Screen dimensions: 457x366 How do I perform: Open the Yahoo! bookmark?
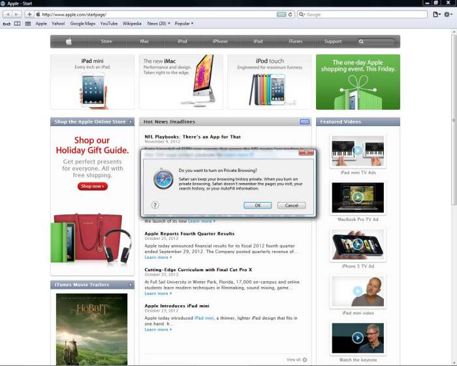pos(58,24)
